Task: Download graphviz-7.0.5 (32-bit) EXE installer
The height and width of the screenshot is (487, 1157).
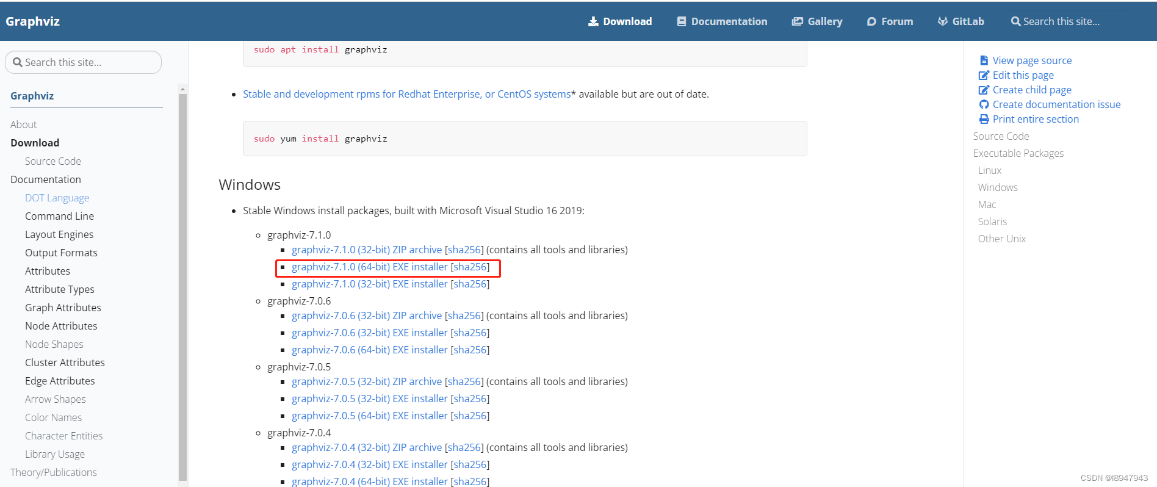Action: 370,399
